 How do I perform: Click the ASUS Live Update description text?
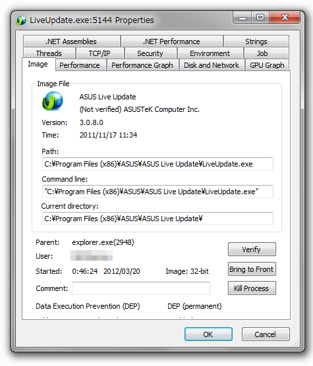click(x=107, y=97)
